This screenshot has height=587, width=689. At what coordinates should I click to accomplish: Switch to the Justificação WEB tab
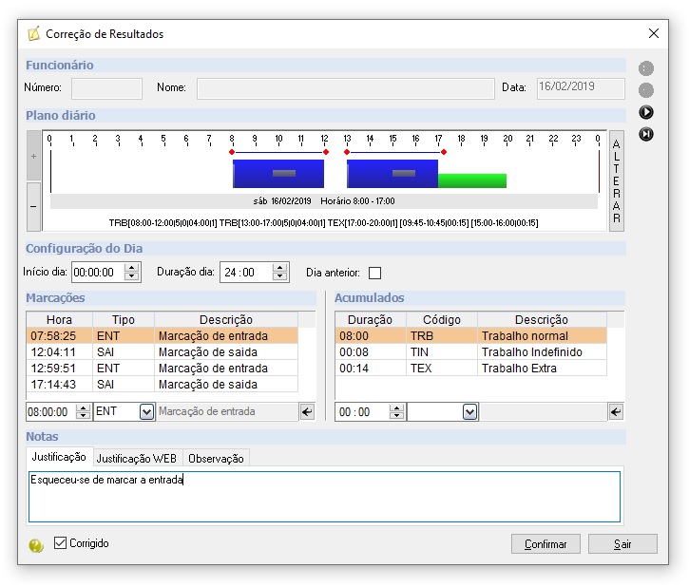click(x=137, y=458)
